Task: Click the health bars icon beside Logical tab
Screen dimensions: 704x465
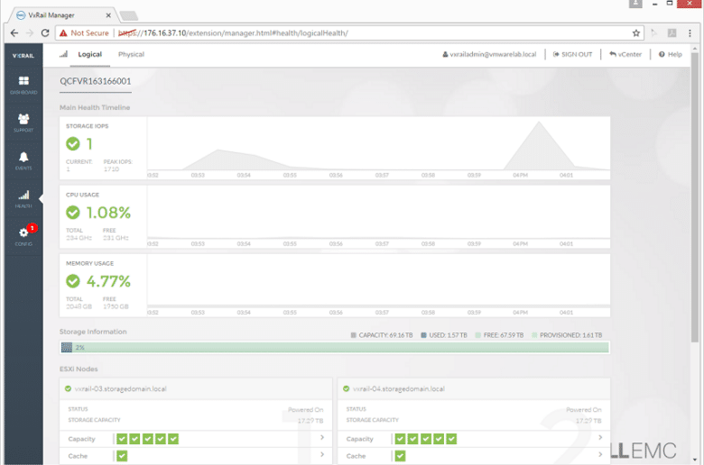Action: [64, 54]
